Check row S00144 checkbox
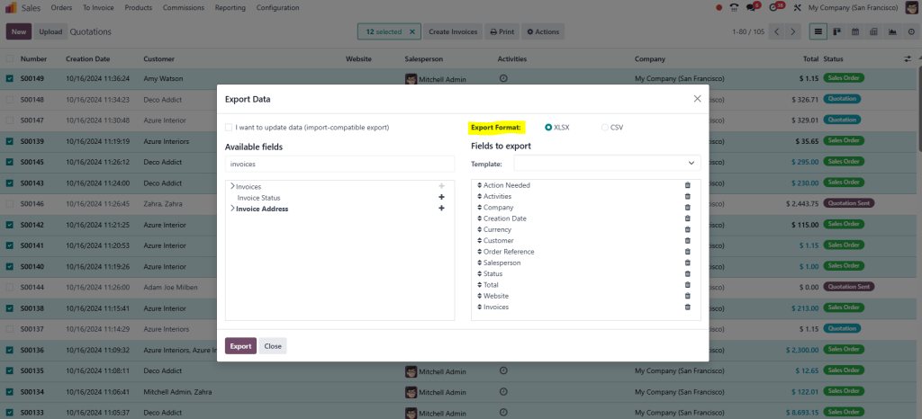The width and height of the screenshot is (922, 419). pos(9,288)
